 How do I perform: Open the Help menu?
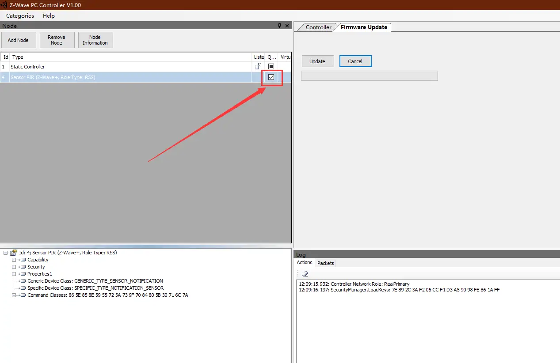(x=49, y=16)
